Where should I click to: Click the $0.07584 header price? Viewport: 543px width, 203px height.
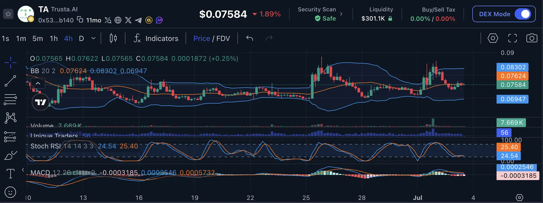(x=223, y=14)
